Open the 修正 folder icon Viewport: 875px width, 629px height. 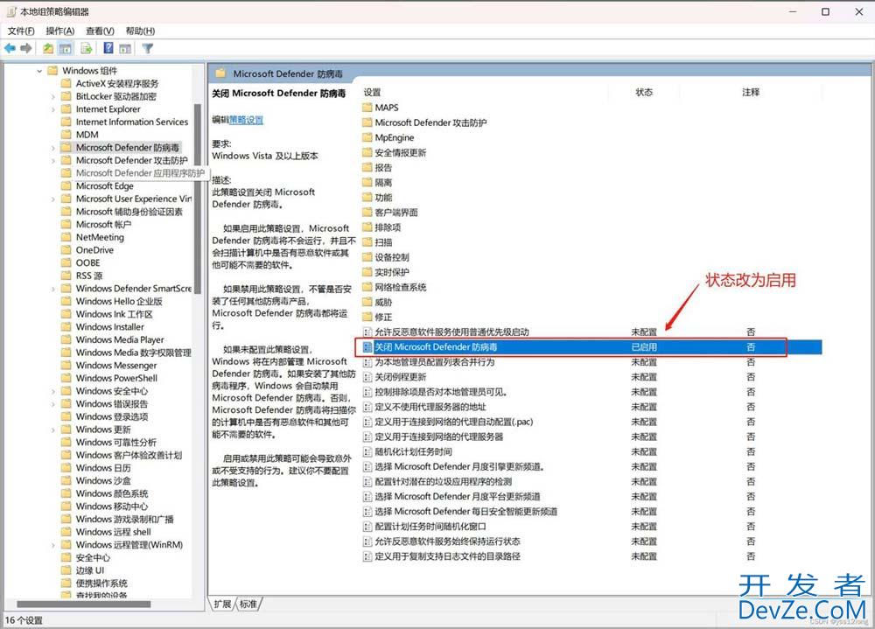click(367, 318)
